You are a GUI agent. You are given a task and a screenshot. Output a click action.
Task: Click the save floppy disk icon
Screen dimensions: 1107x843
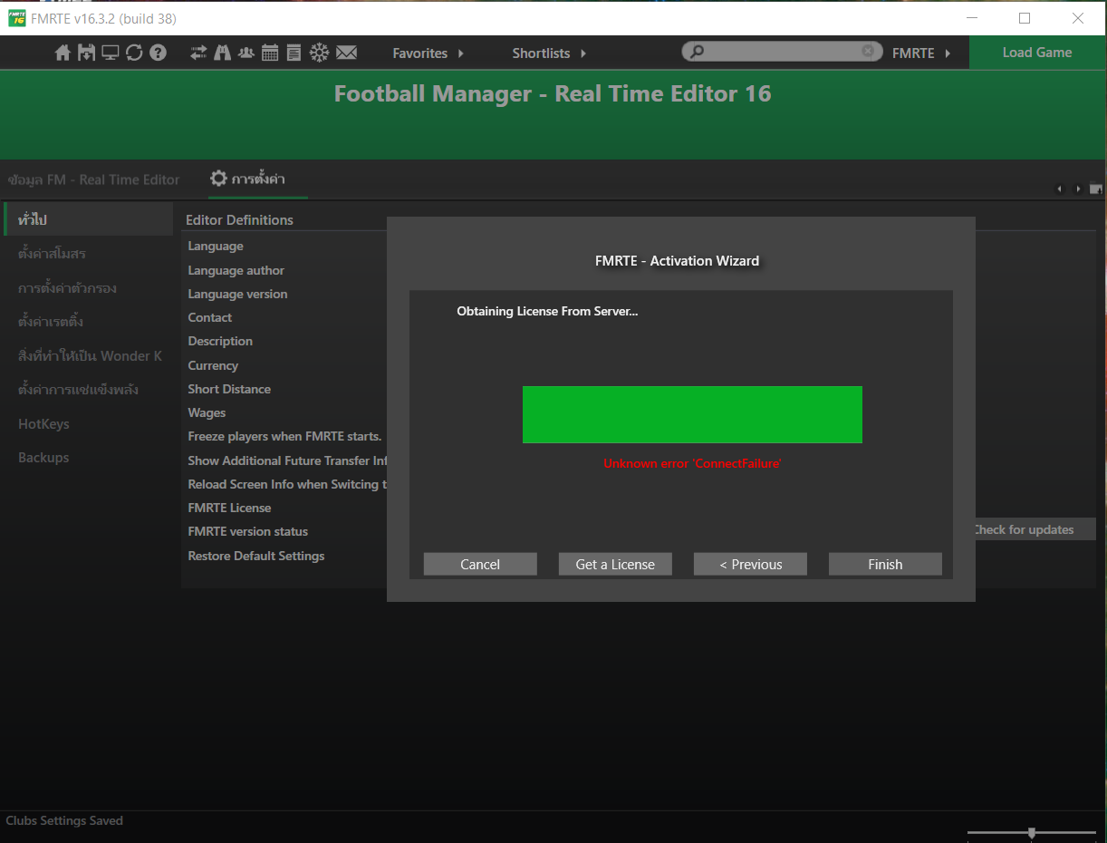click(86, 53)
